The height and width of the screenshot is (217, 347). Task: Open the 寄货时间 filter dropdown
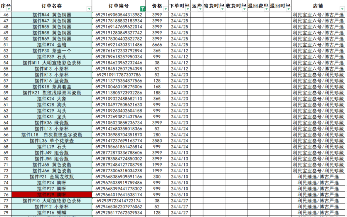[x=222, y=9]
